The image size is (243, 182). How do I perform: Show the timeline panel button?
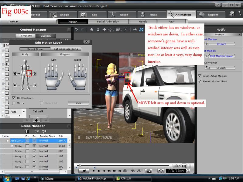149,171
